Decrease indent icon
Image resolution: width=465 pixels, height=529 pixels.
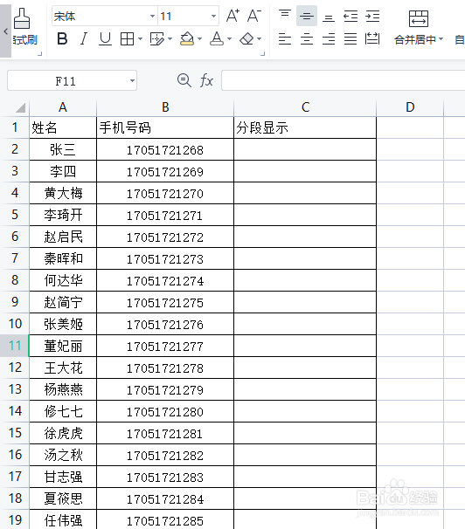(x=350, y=16)
